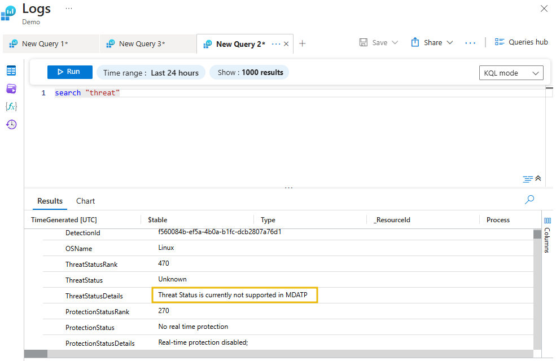Sort by TimeGenerated [UTC] column header

click(64, 219)
